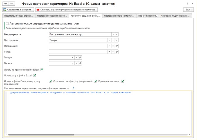Expand the Тип цен dropdown
The width and height of the screenshot is (197, 140).
[73, 57]
